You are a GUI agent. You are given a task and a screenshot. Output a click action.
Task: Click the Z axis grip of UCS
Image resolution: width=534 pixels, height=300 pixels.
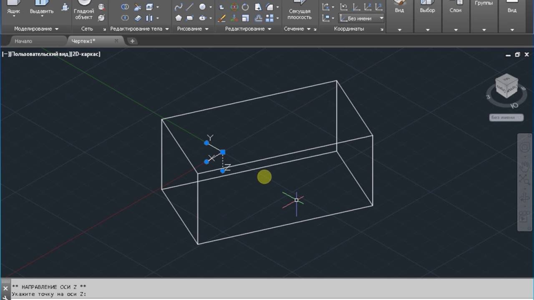coord(223,171)
